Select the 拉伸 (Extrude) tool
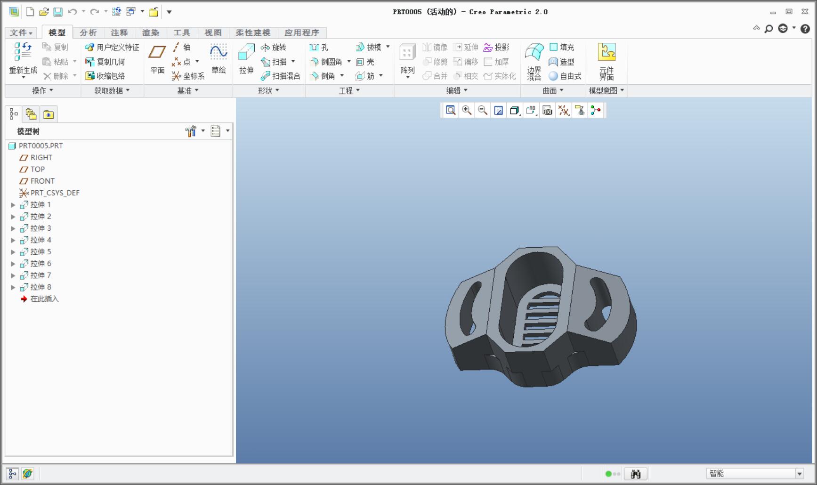The width and height of the screenshot is (817, 485). click(x=246, y=58)
